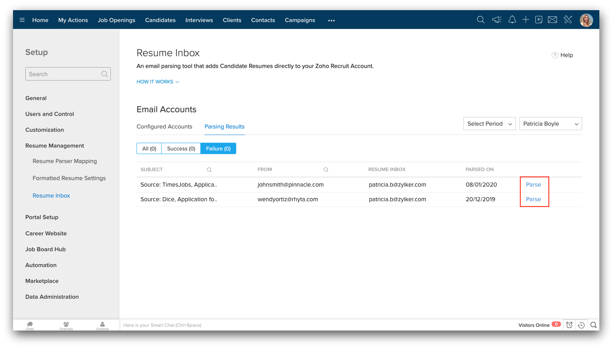
Task: Open Customization section
Action: tap(44, 130)
